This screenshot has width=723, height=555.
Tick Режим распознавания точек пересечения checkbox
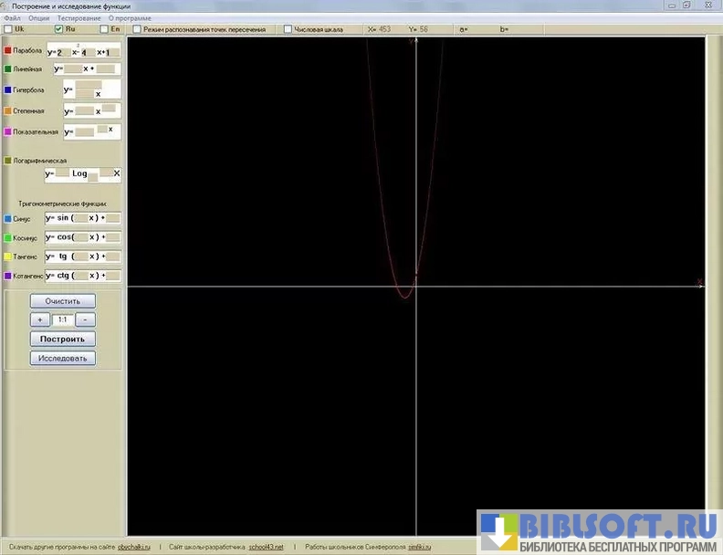137,29
